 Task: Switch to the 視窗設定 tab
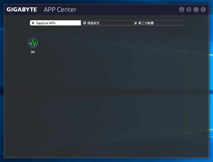coord(106,23)
